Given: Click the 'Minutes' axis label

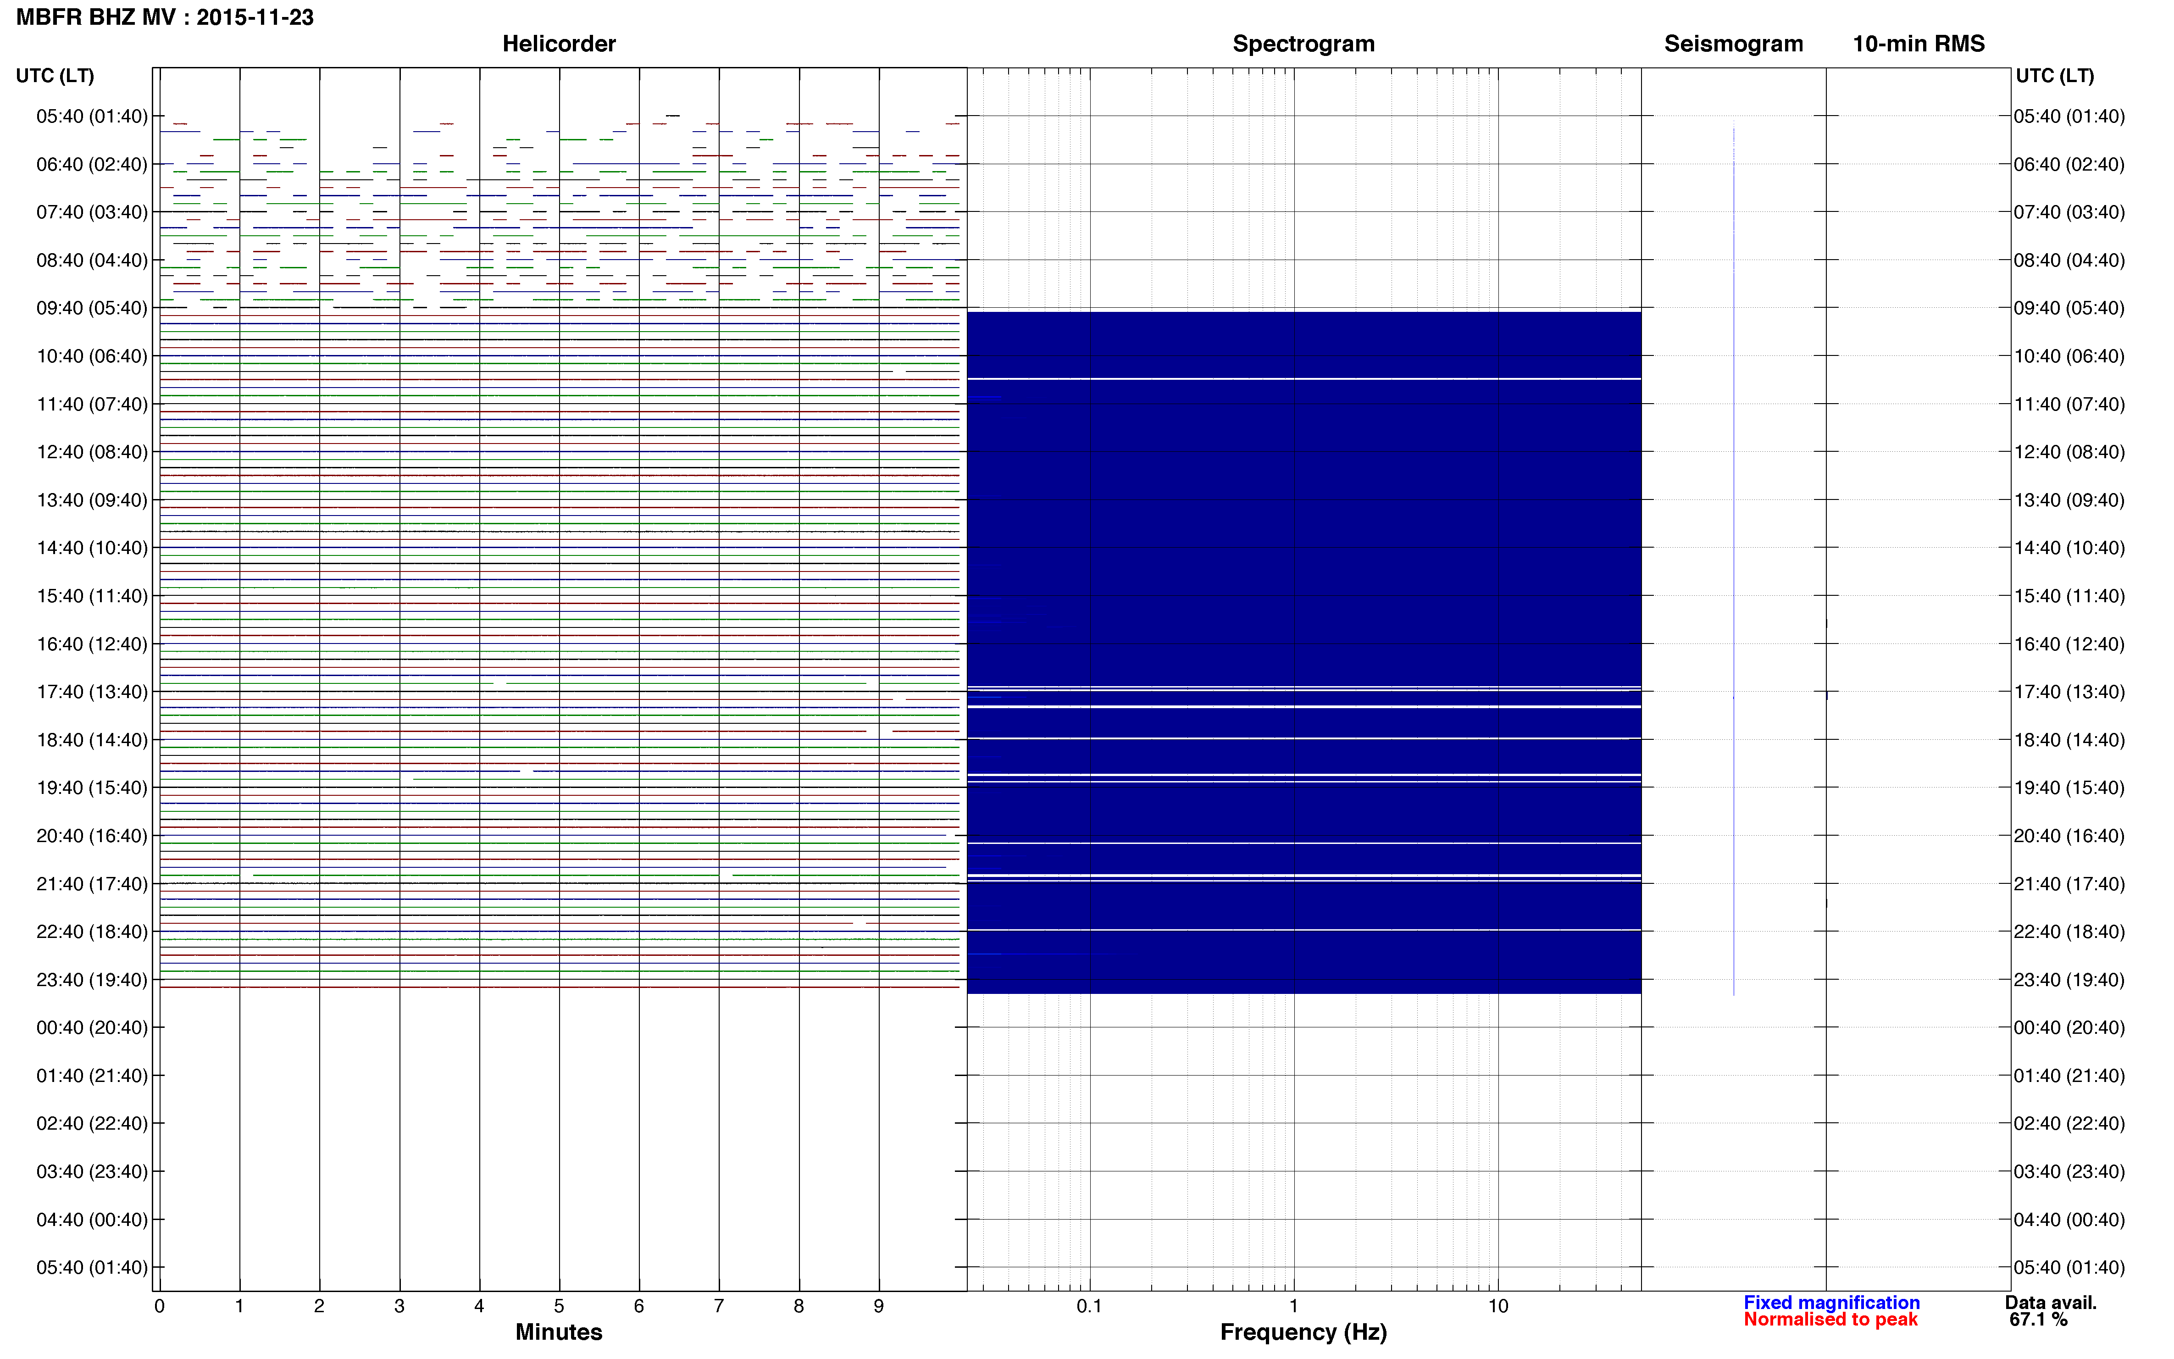Looking at the screenshot, I should point(559,1332).
